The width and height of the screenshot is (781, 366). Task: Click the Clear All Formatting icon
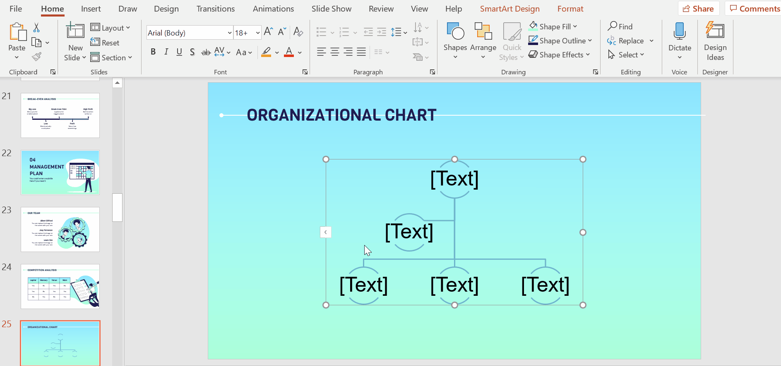coord(298,32)
